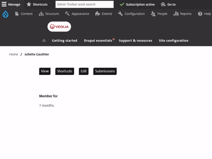Open the Drupal essentials menu with notification badge

pyautogui.click(x=98, y=40)
